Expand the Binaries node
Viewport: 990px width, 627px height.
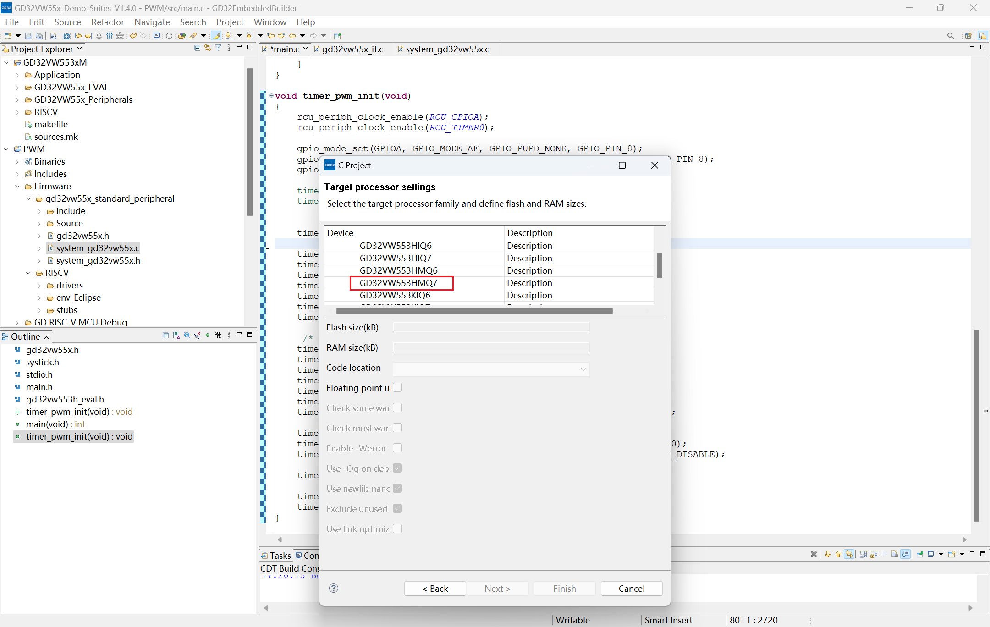point(17,161)
